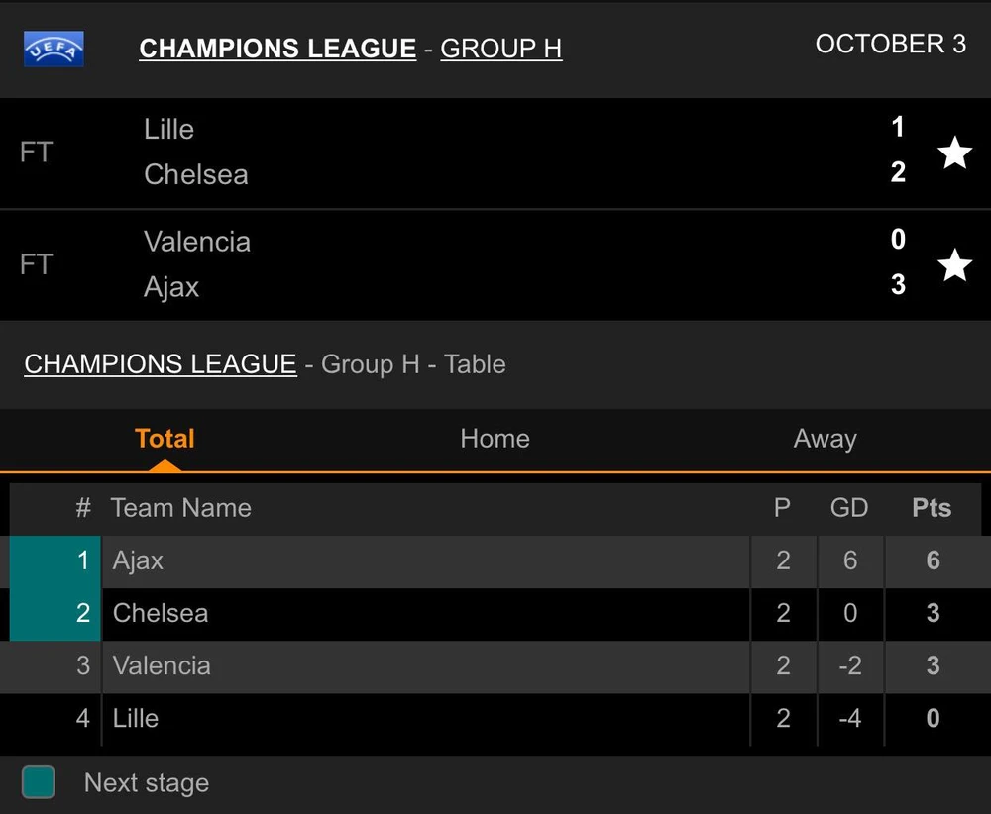Click the GD column header
The width and height of the screenshot is (991, 814).
pos(849,508)
